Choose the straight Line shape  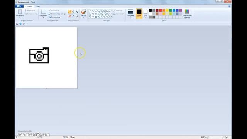90,11
